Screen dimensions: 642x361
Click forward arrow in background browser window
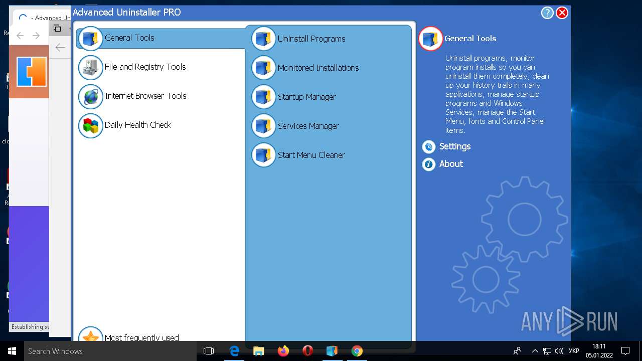click(36, 36)
